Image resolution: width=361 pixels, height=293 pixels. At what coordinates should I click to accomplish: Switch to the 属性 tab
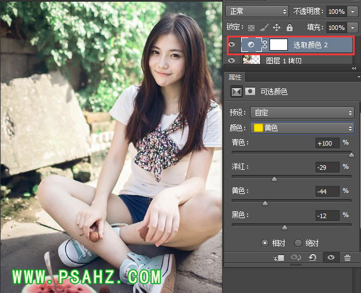click(x=235, y=77)
